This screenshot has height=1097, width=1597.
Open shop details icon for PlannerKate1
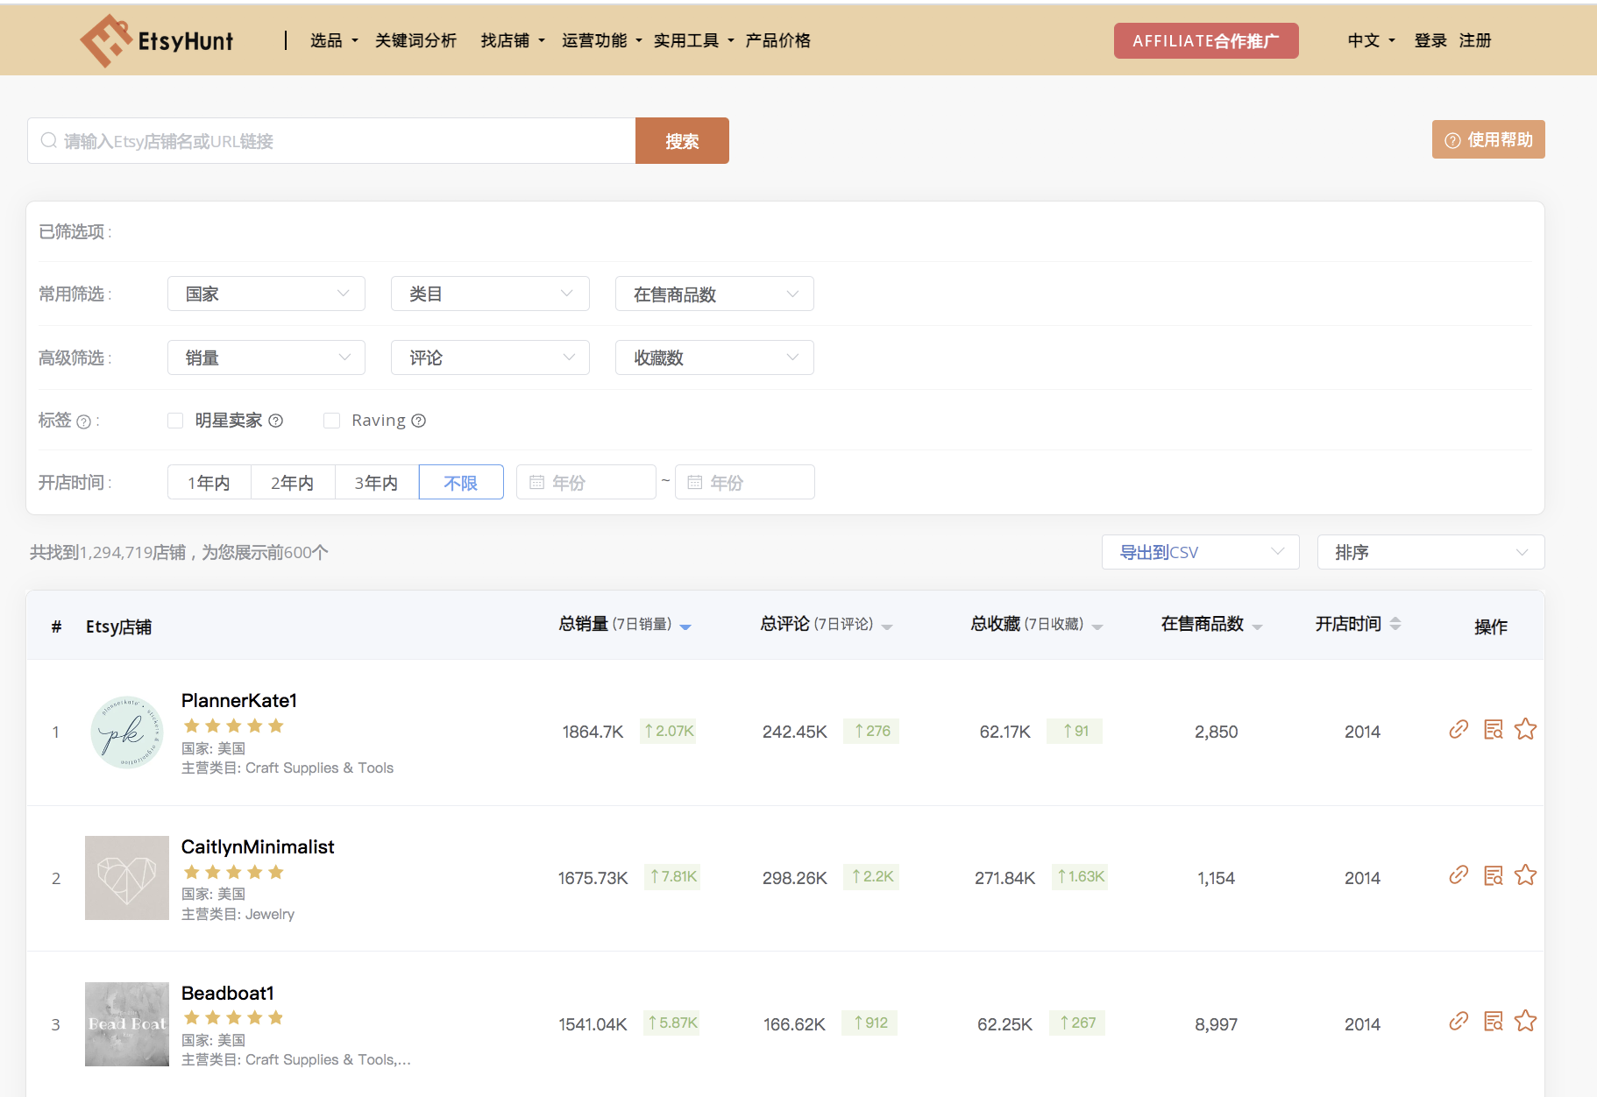click(1493, 729)
